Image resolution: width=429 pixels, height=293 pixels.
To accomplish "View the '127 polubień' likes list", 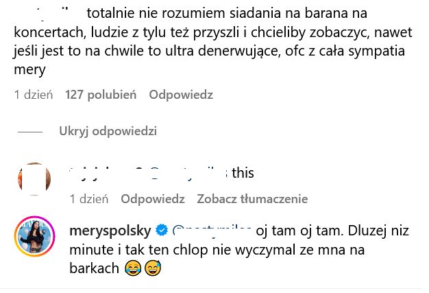I will tap(101, 95).
